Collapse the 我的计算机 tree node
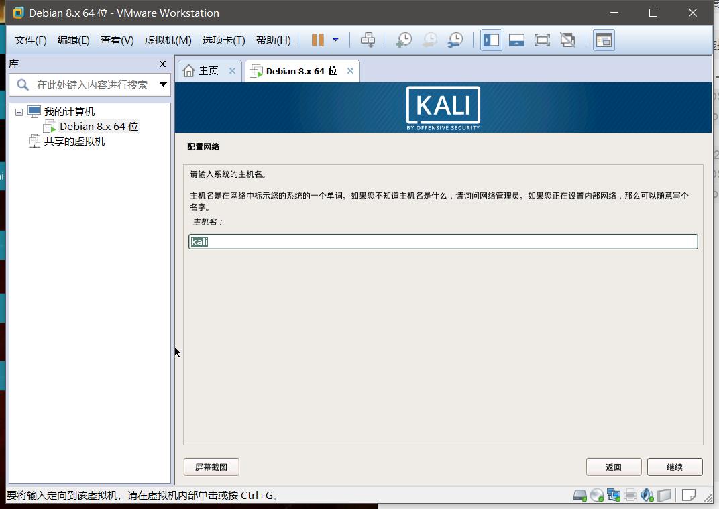Image resolution: width=719 pixels, height=509 pixels. 19,112
